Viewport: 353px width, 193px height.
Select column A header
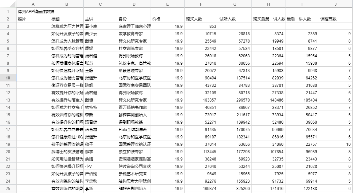pyautogui.click(x=33, y=4)
